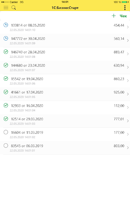Screen dimensions: 130x197
Task: Tap the amount 560,14
Action: tap(119, 39)
